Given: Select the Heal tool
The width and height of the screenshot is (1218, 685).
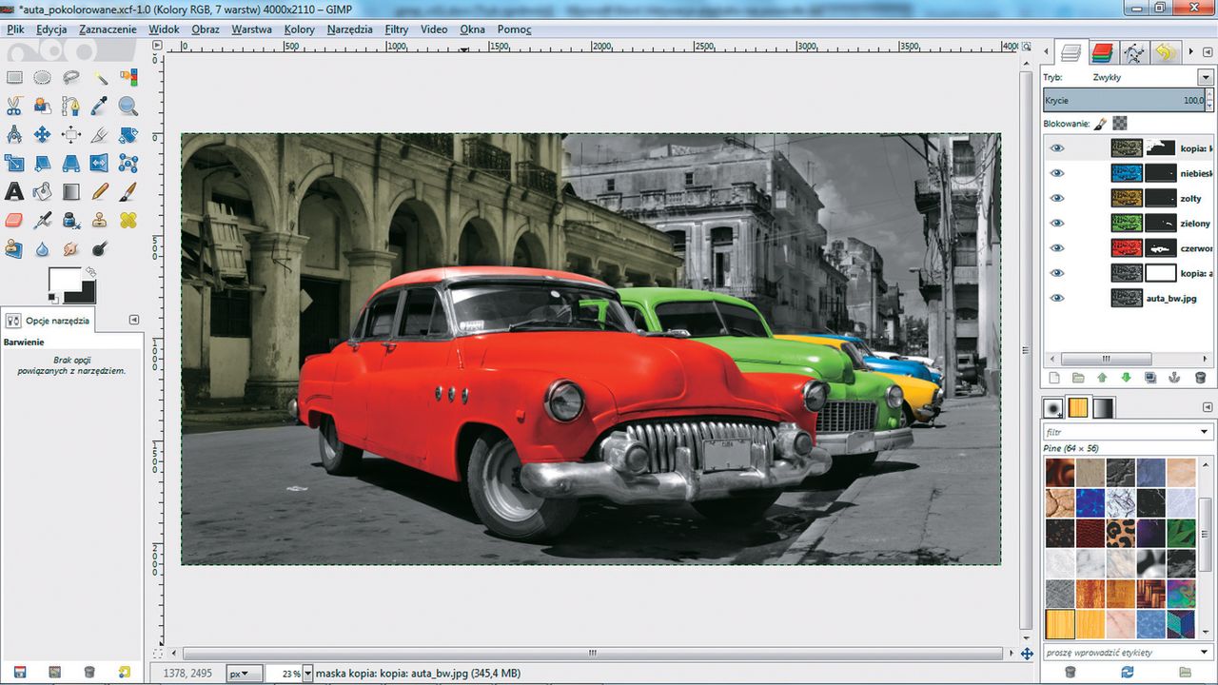Looking at the screenshot, I should 128,220.
